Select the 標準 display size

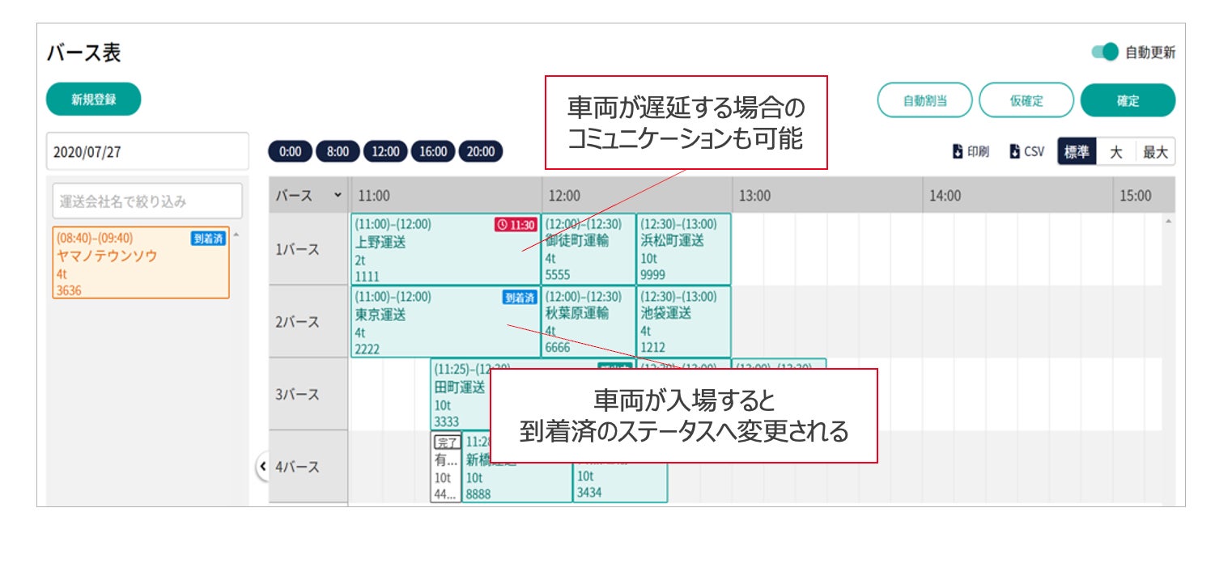click(x=1077, y=151)
